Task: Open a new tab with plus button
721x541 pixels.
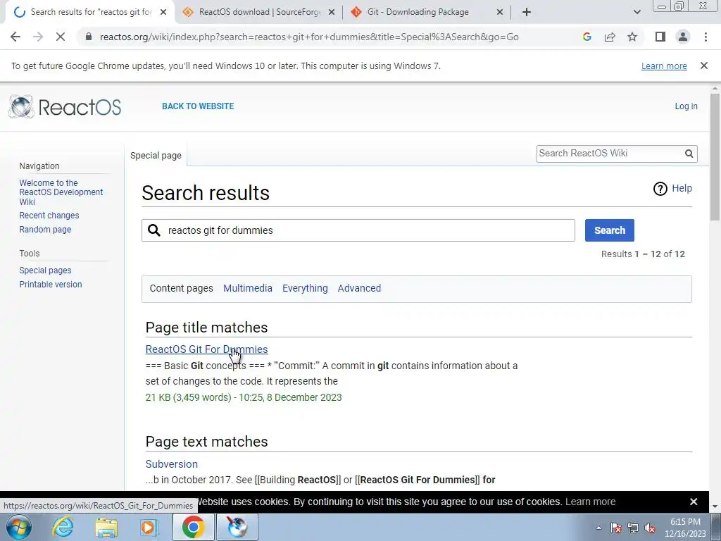Action: click(527, 13)
